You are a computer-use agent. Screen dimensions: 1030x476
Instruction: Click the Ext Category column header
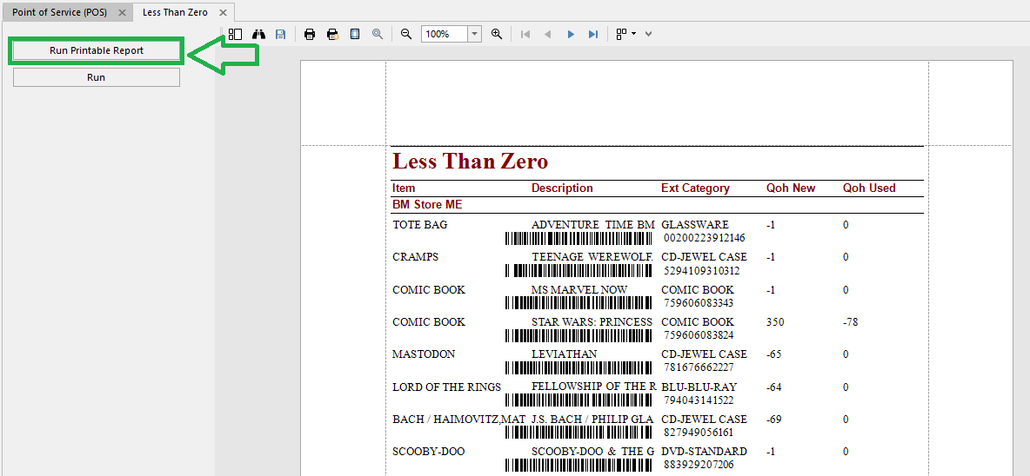(x=696, y=188)
